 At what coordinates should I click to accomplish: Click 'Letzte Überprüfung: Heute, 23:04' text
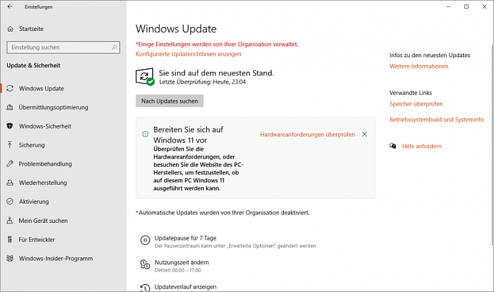click(x=202, y=82)
